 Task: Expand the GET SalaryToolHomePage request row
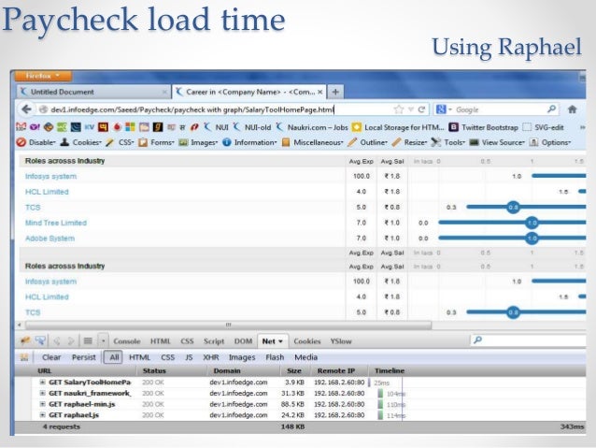pos(43,383)
